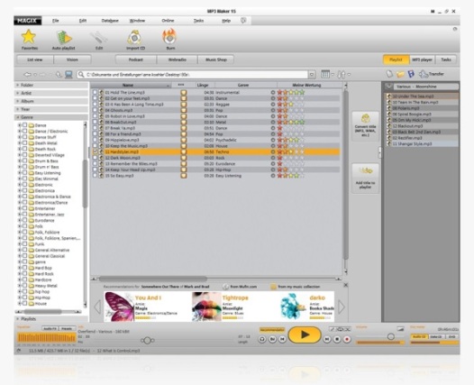Tick checkbox for 15 So Easy.mp3

coord(95,176)
